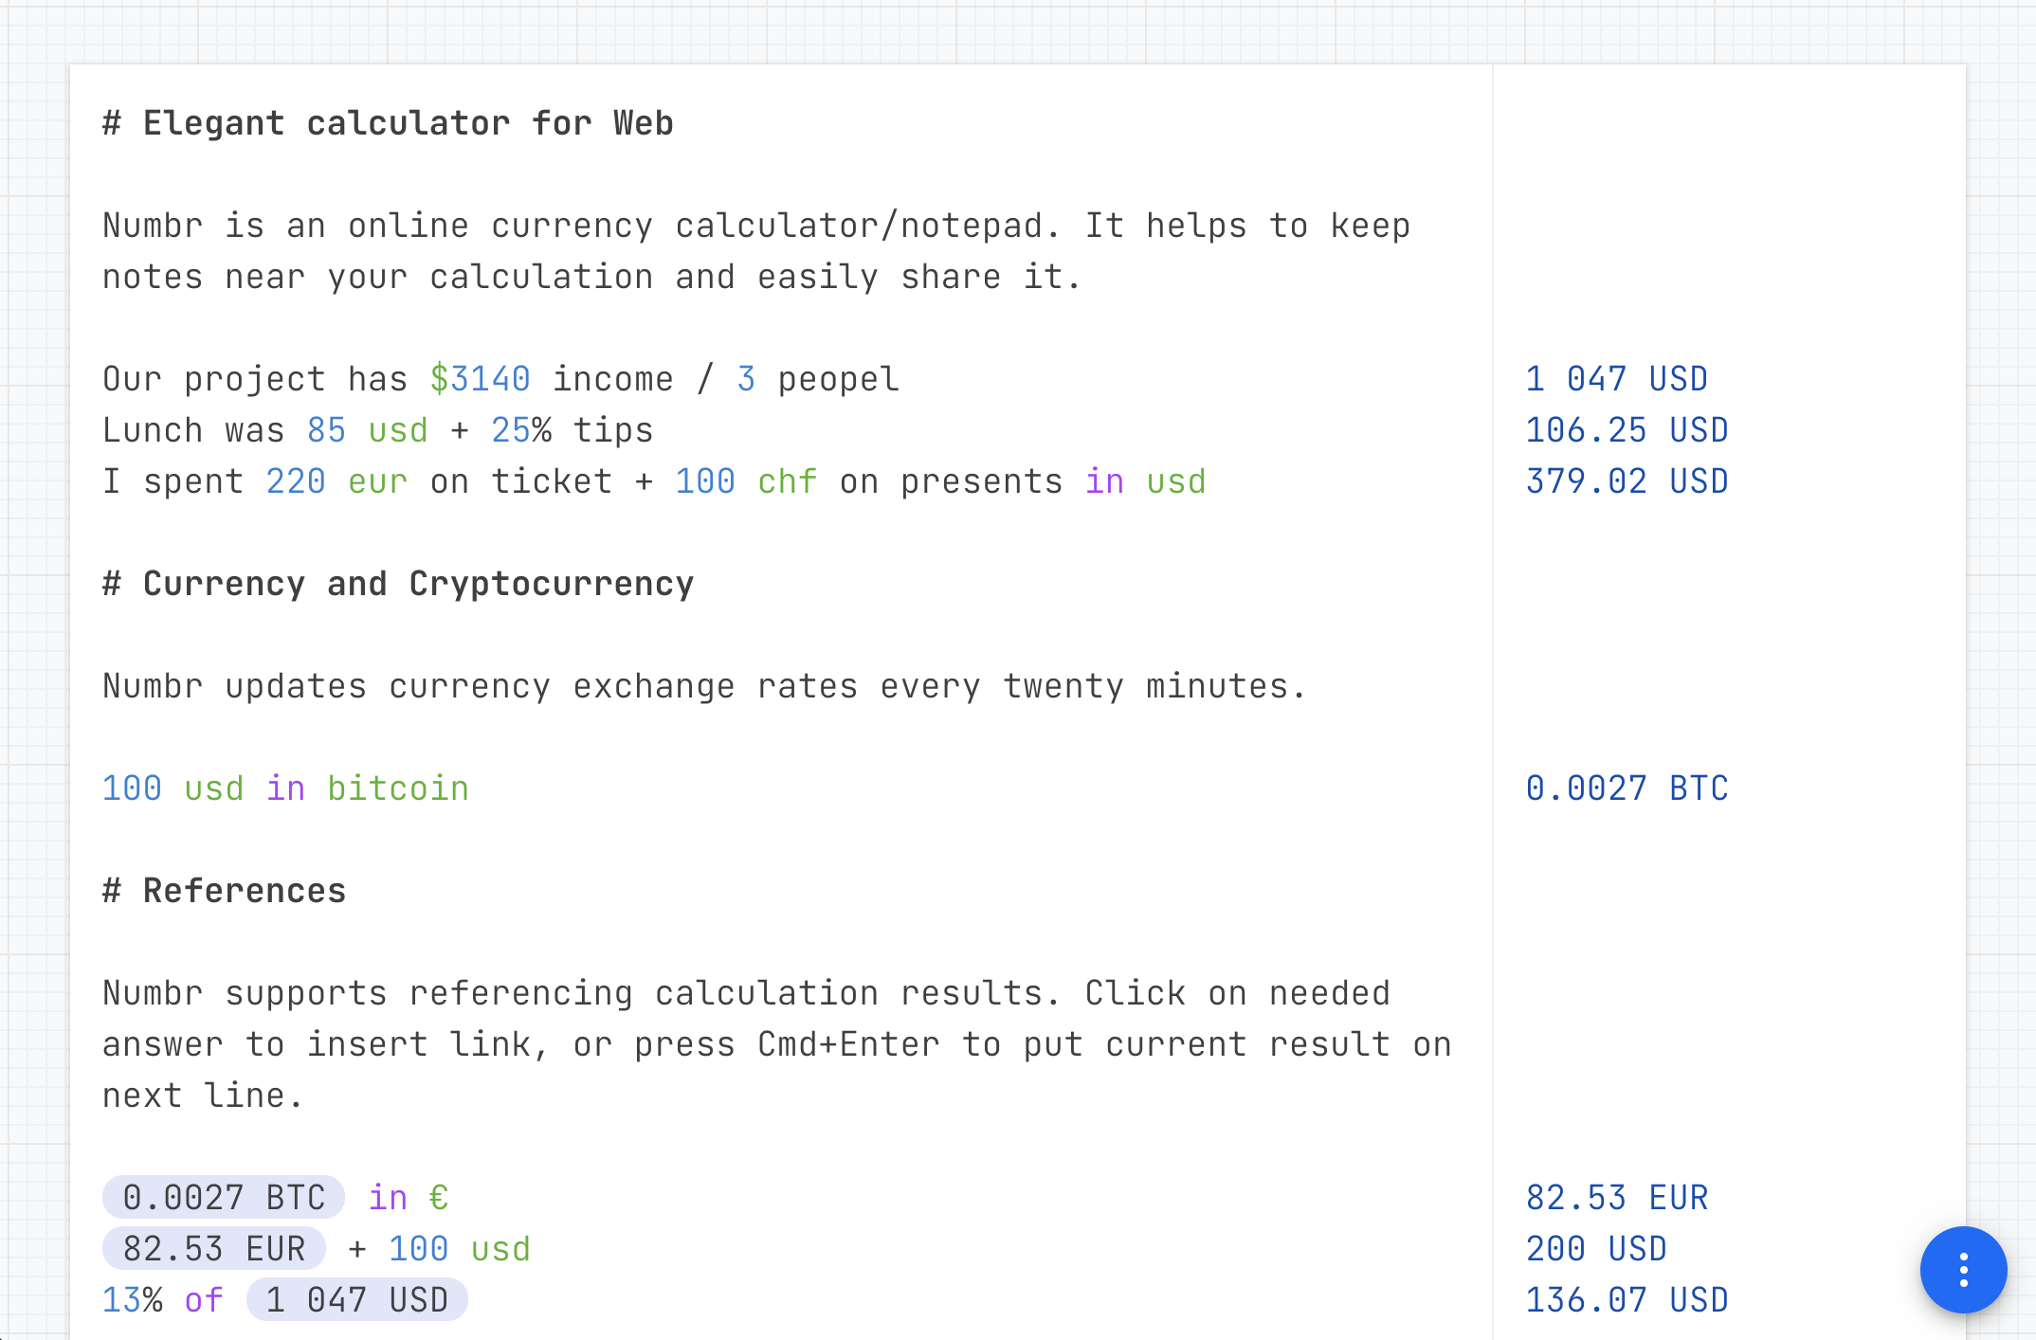Click the 136.07 USD result
Image resolution: width=2036 pixels, height=1340 pixels.
1627,1300
